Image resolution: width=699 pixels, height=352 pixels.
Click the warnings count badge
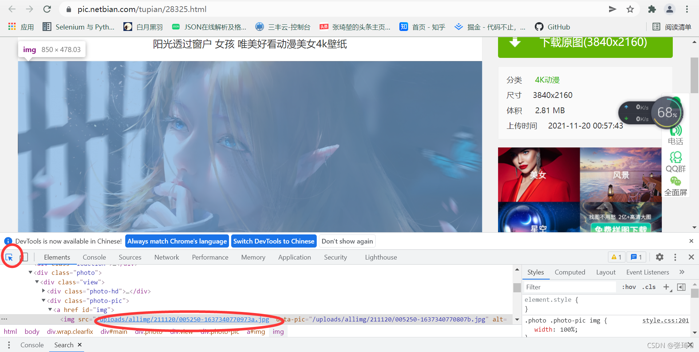616,257
